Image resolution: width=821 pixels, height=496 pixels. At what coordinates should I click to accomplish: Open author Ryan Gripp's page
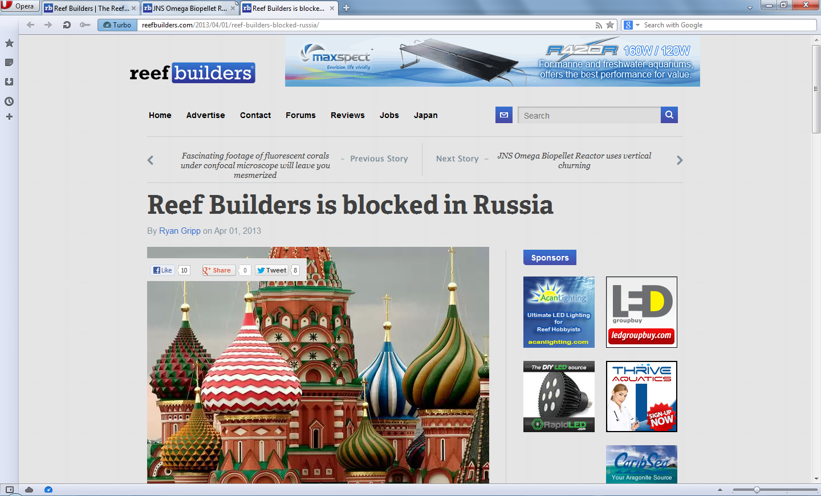(180, 231)
